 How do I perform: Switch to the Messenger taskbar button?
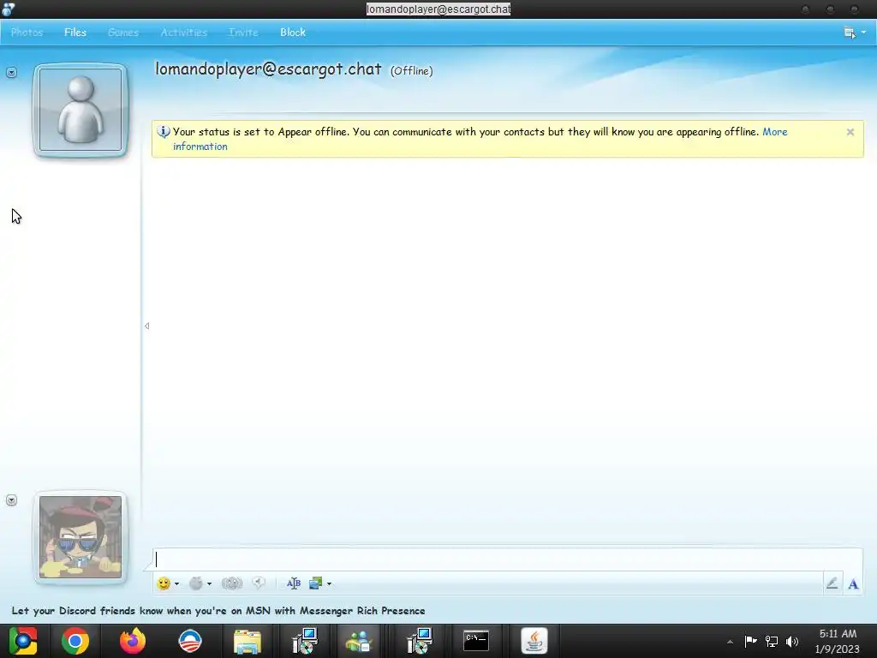pos(359,641)
